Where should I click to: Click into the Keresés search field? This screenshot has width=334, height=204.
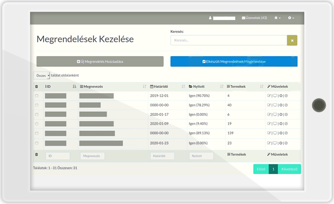[x=228, y=40]
